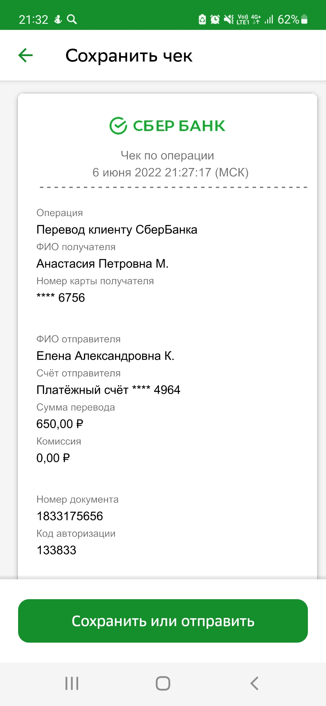Tap recipient name Анастасия Петровна М.
The image size is (326, 706).
point(102,264)
